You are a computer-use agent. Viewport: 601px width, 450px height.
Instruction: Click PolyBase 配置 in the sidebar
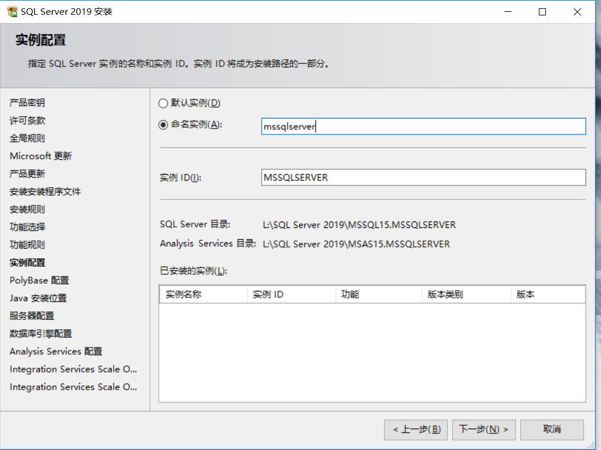[x=39, y=280]
